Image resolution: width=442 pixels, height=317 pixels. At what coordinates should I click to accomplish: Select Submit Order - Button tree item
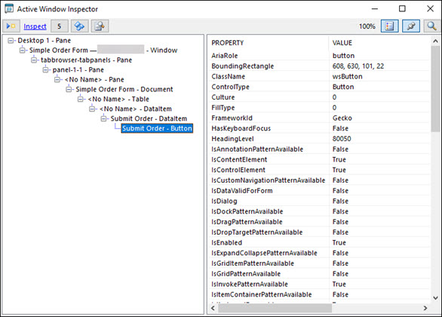157,128
